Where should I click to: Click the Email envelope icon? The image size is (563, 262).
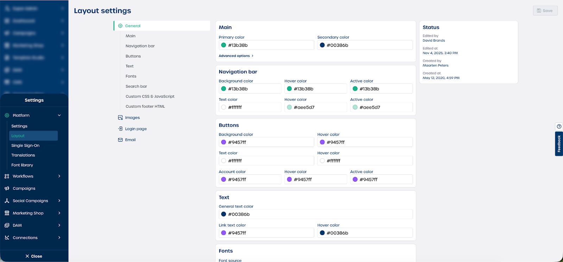coord(120,140)
